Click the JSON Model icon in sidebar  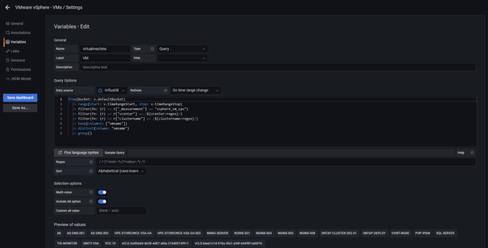tap(7, 79)
